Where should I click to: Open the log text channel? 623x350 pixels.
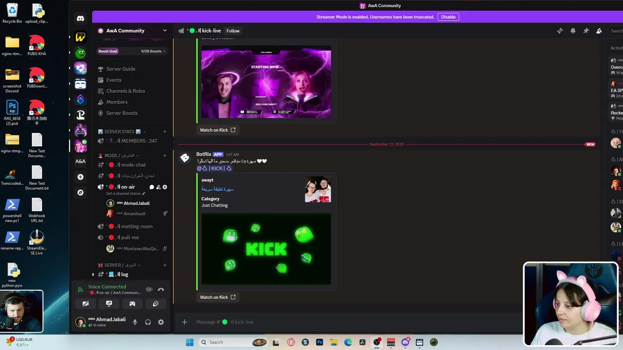pos(132,275)
